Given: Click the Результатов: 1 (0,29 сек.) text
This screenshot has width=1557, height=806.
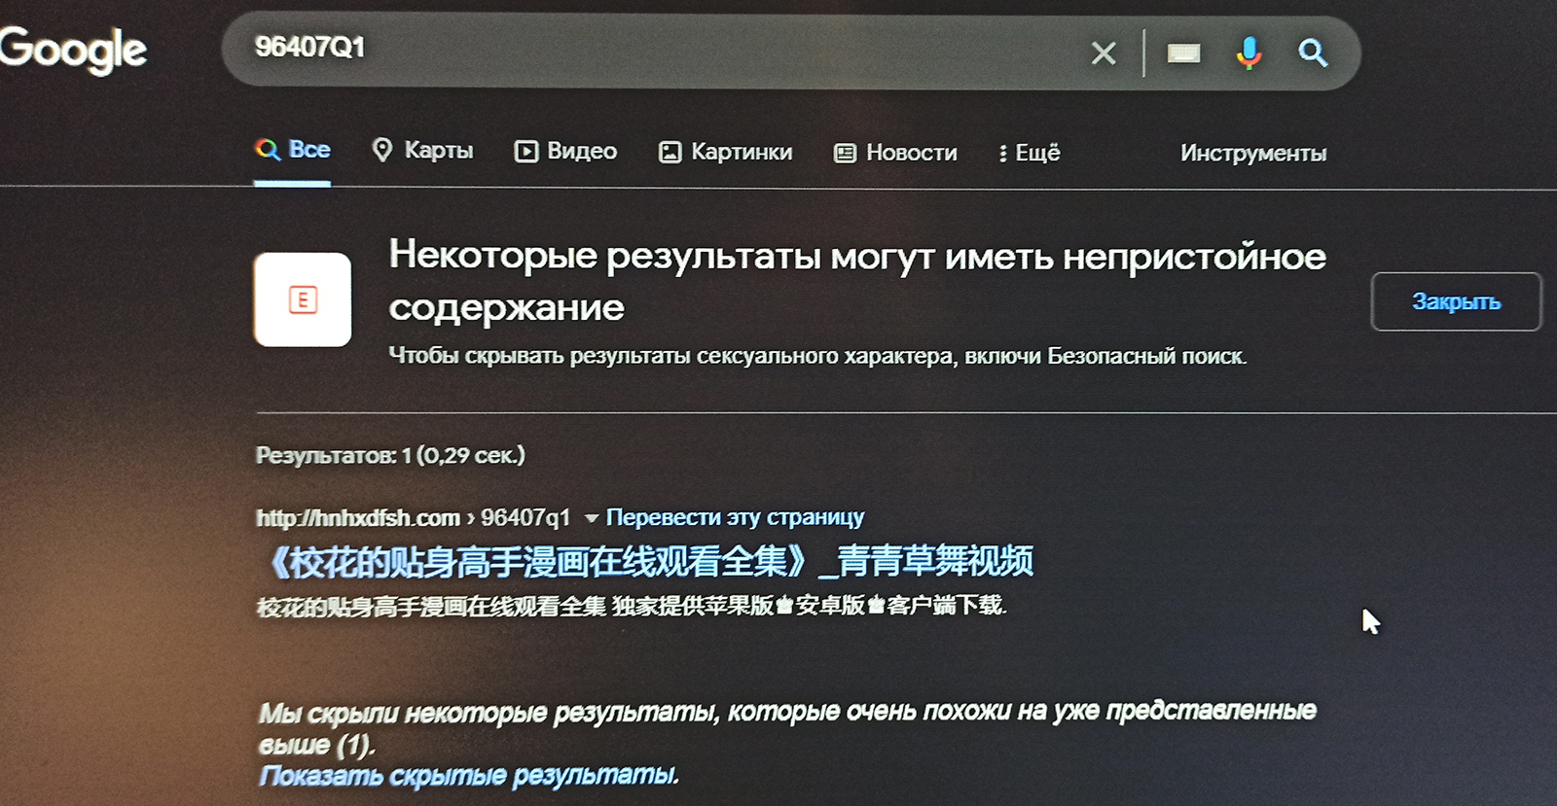Looking at the screenshot, I should click(390, 455).
